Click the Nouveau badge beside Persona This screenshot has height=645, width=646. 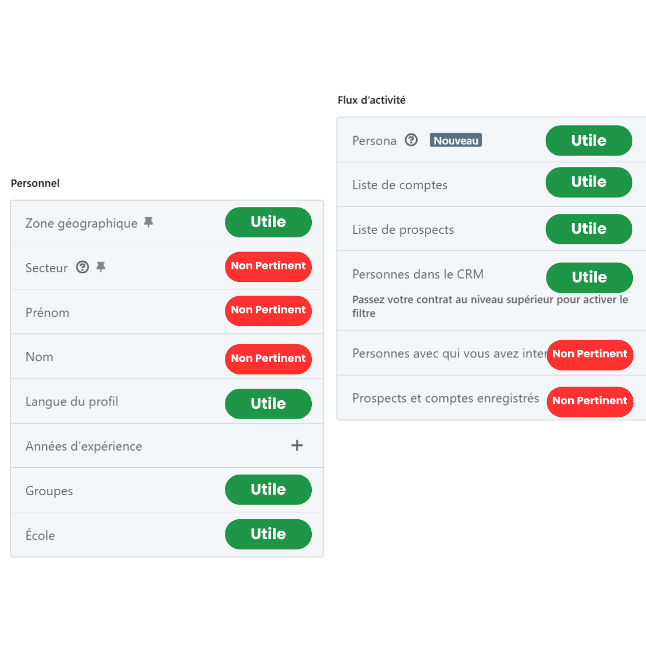tap(455, 141)
